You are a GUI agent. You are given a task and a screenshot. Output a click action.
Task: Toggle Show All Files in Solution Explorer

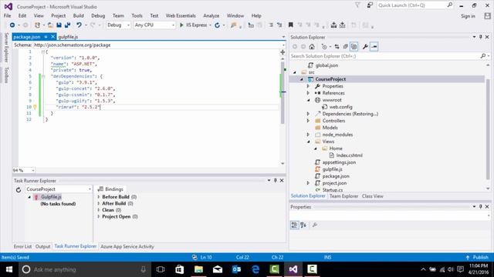click(x=354, y=47)
